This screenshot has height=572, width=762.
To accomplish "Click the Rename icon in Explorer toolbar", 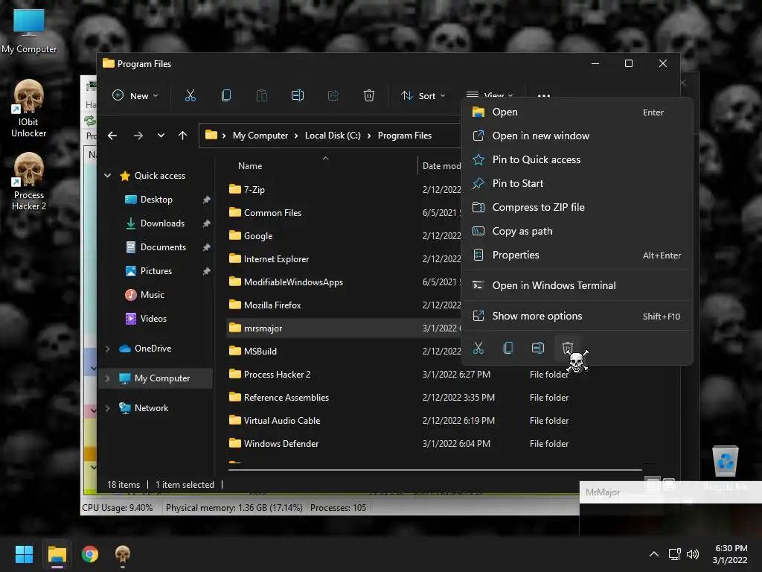I will pos(298,96).
